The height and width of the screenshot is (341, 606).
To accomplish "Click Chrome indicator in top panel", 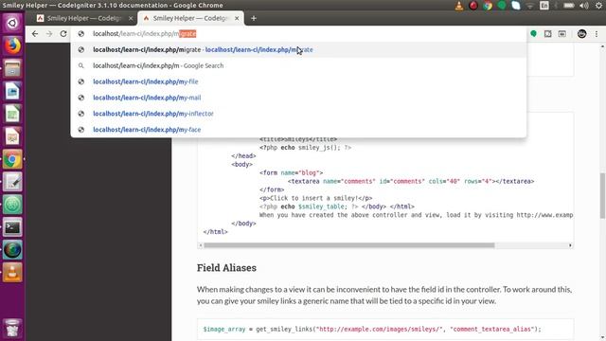I will [x=488, y=6].
